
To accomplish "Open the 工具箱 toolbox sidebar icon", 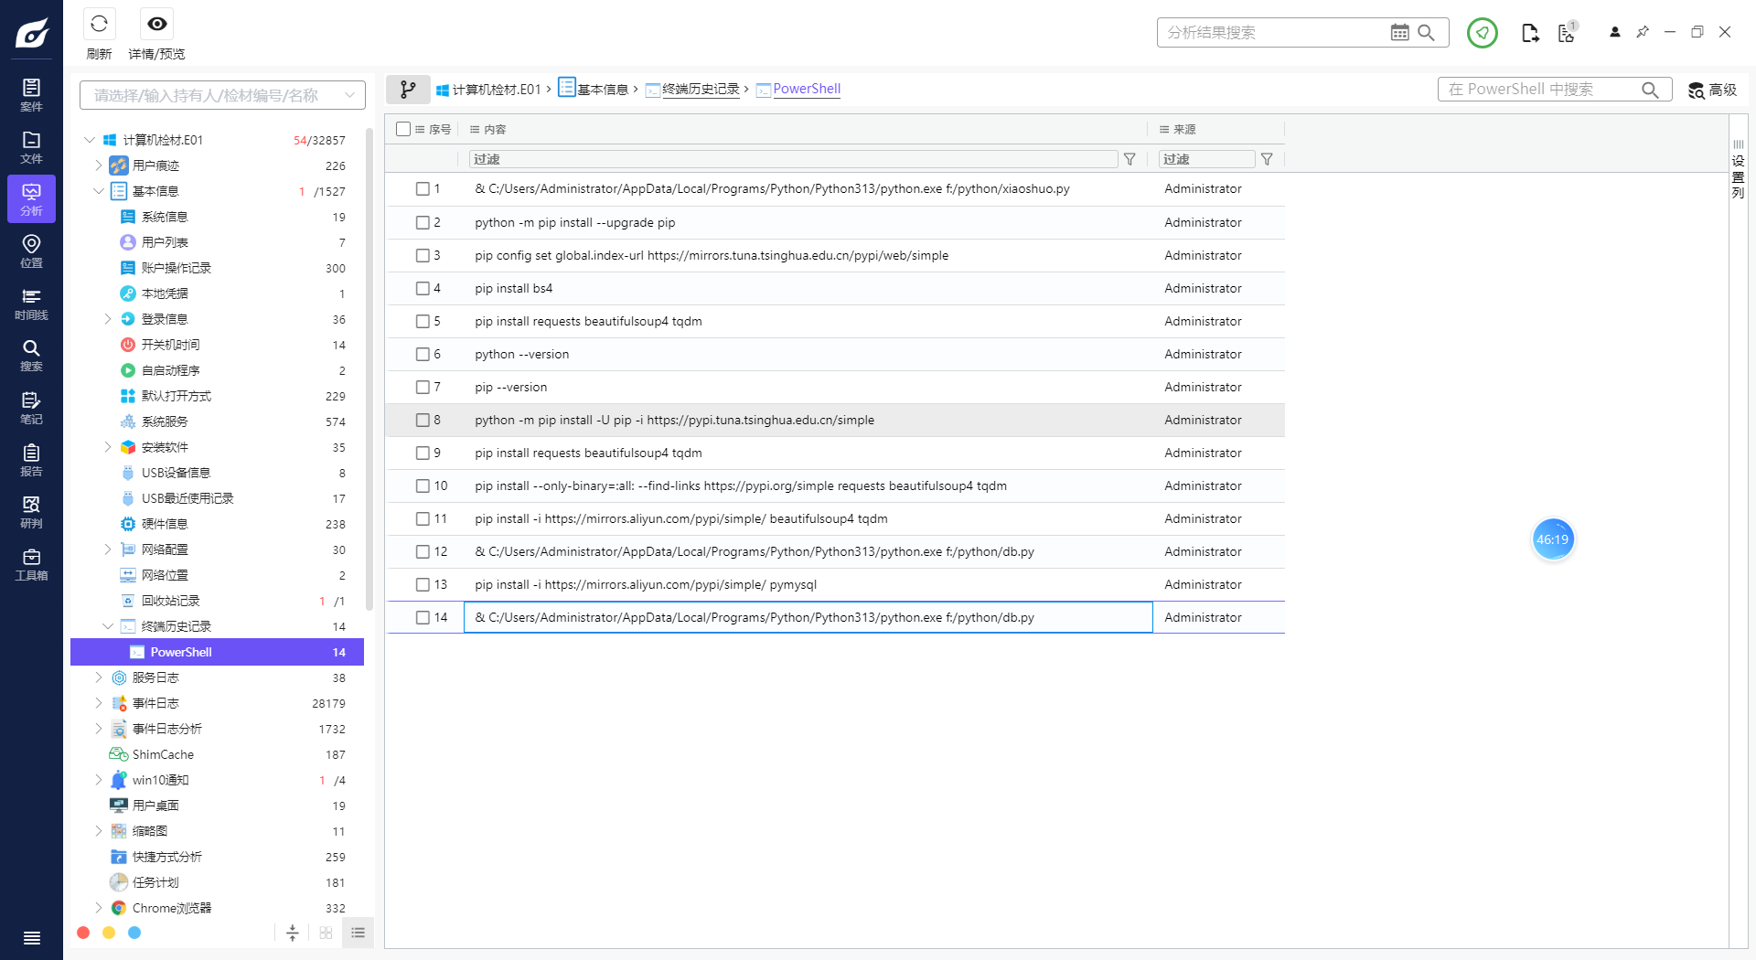I will click(x=31, y=564).
